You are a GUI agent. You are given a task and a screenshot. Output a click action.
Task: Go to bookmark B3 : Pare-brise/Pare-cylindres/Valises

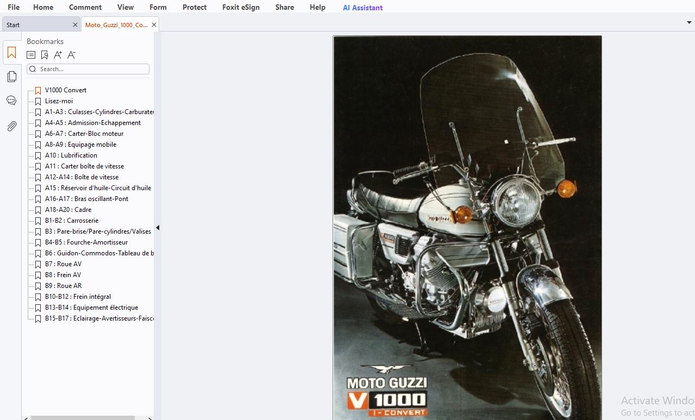click(x=98, y=231)
